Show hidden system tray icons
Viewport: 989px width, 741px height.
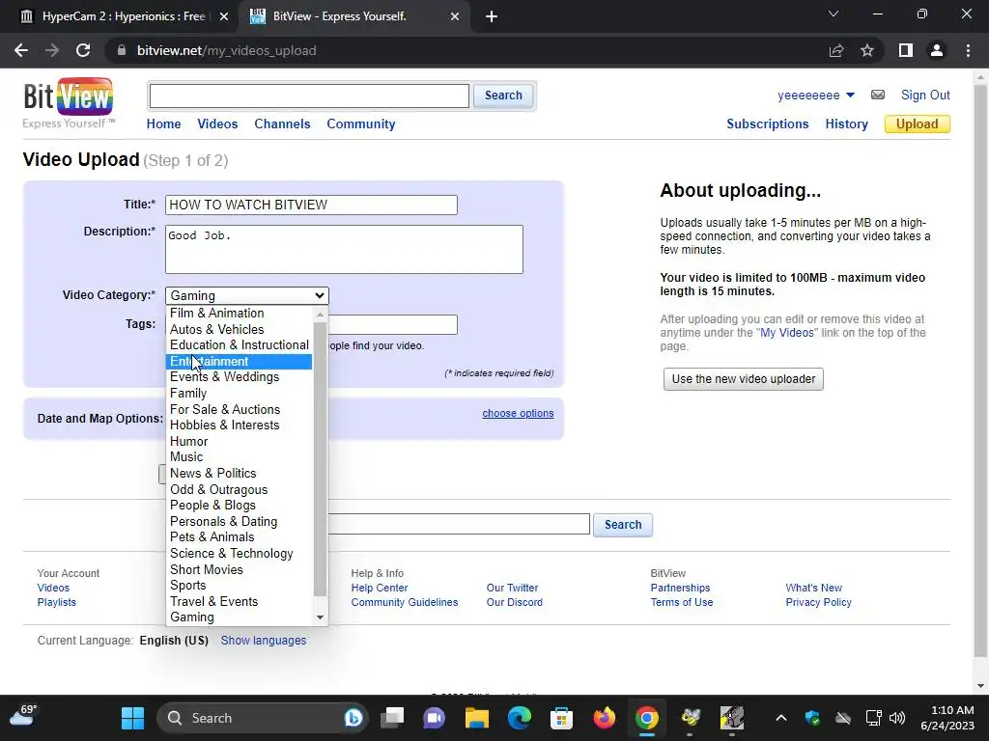click(x=780, y=718)
